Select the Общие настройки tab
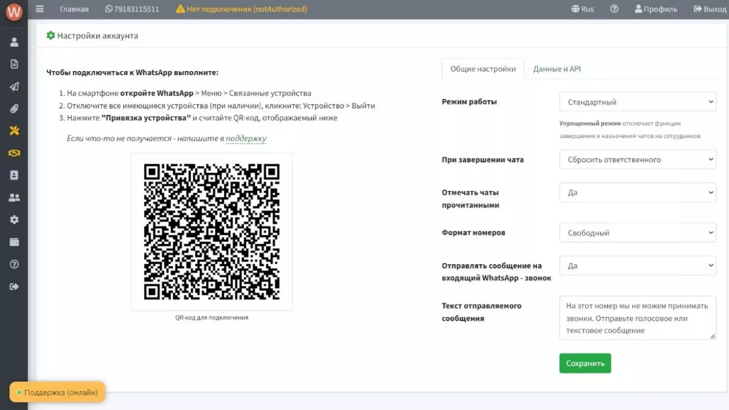 (483, 69)
